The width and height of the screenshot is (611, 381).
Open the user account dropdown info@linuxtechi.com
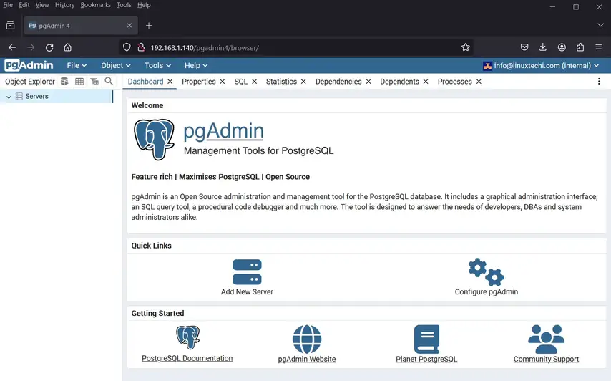pos(541,65)
